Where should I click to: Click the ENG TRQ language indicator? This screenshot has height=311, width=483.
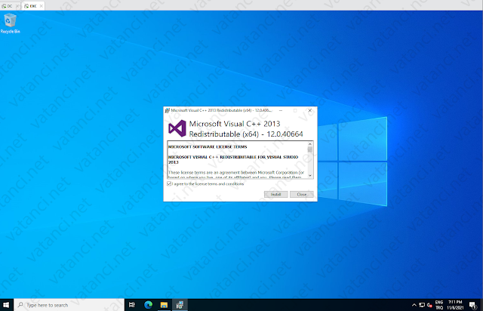(x=439, y=305)
